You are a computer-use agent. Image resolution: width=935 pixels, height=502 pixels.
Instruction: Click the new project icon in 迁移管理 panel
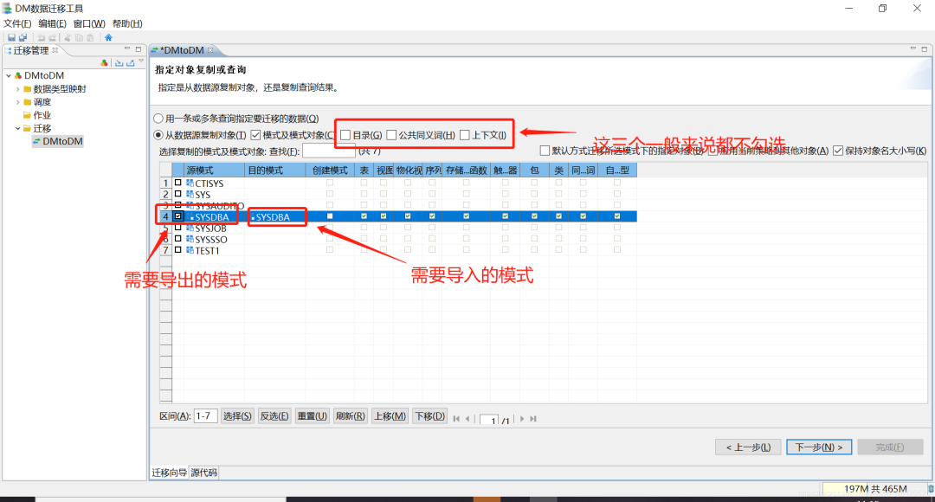tap(105, 62)
